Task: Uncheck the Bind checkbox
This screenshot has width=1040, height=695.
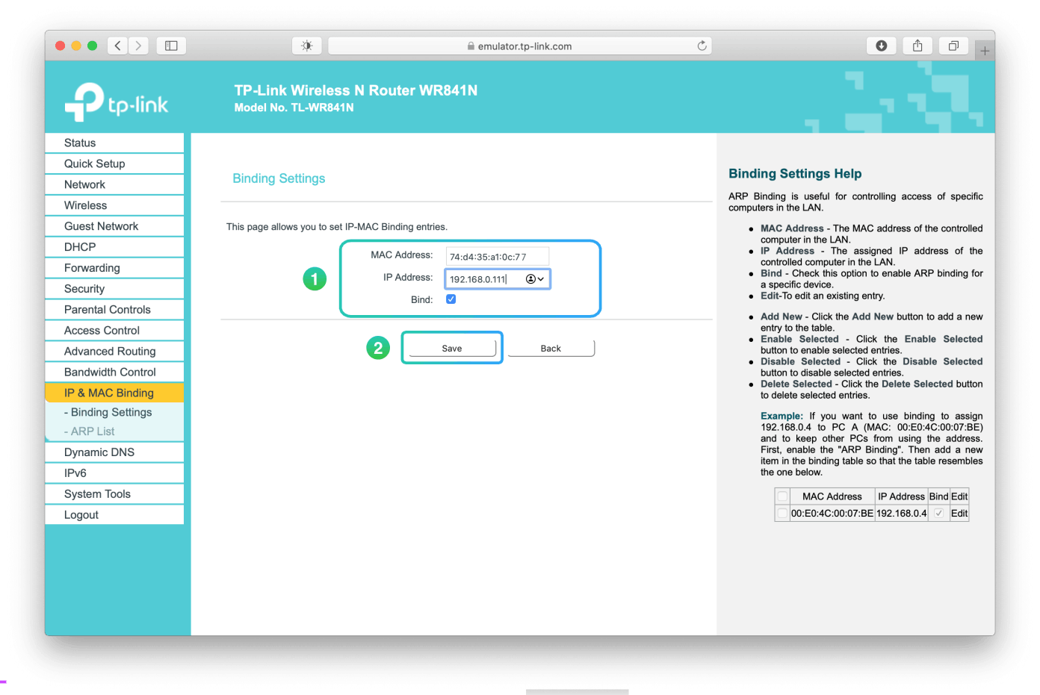Action: coord(451,299)
